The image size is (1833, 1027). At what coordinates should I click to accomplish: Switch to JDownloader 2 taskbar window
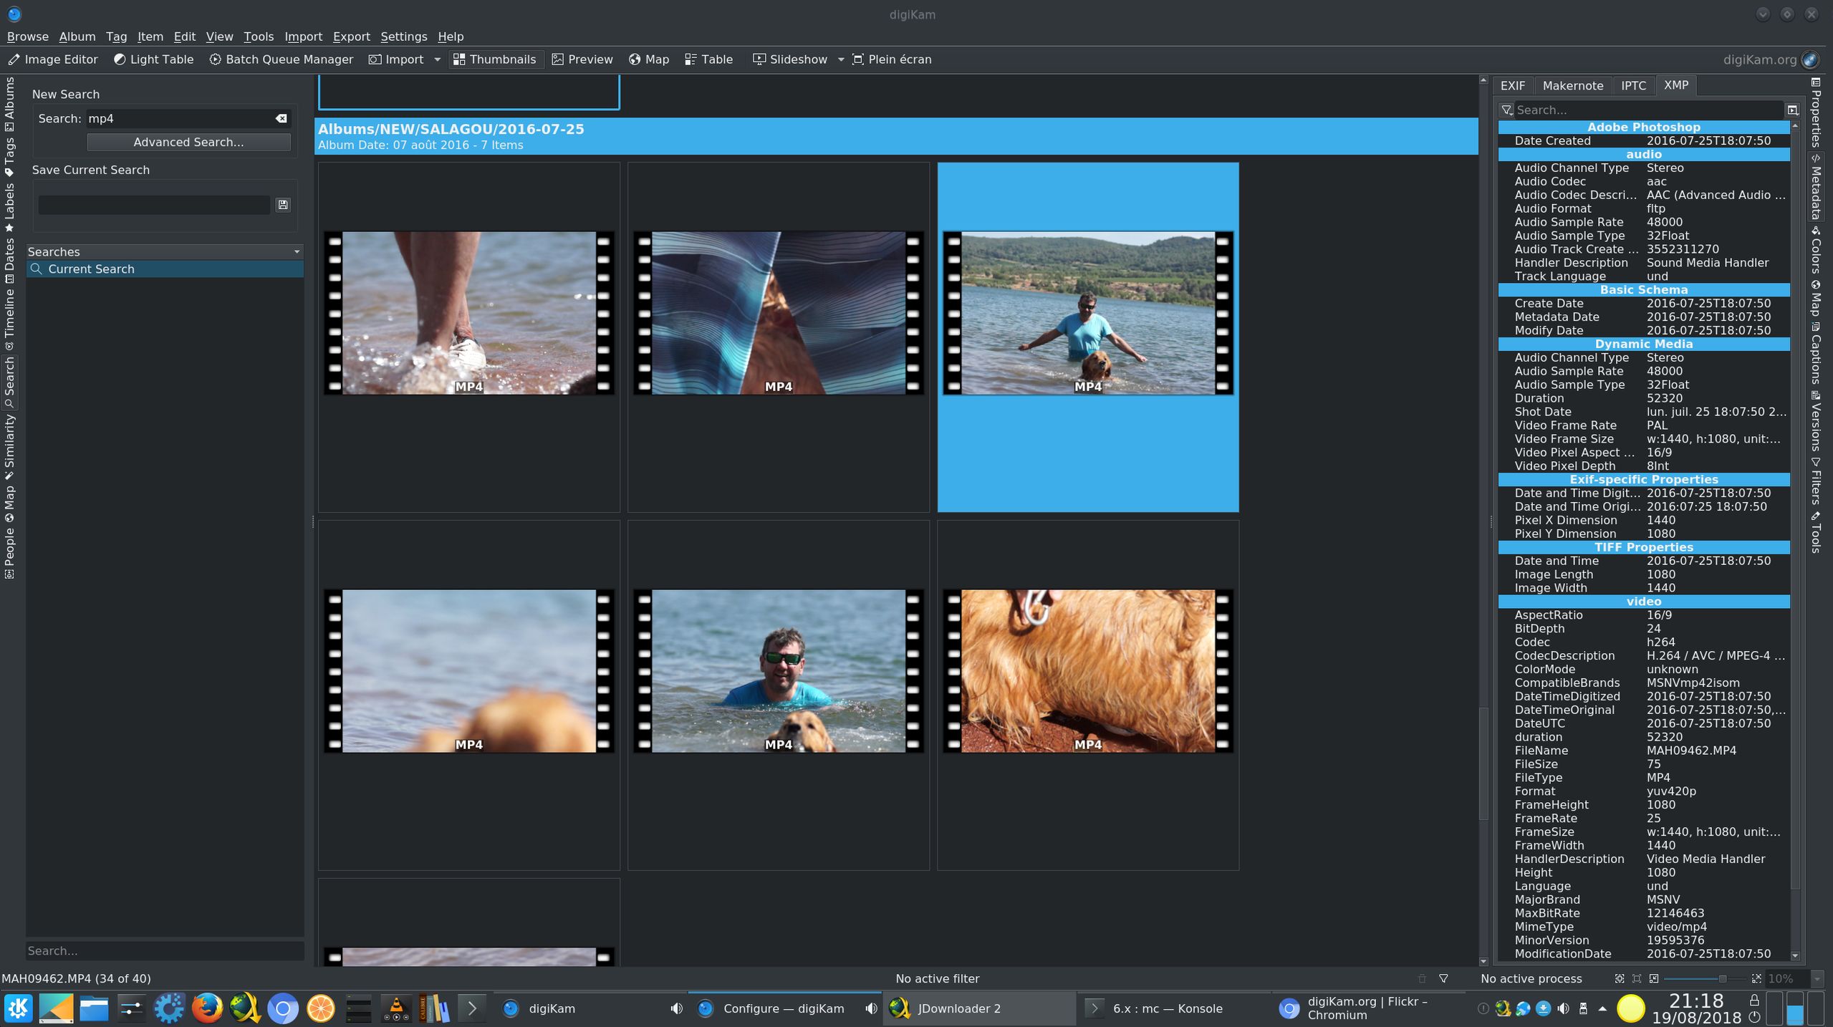point(978,1008)
